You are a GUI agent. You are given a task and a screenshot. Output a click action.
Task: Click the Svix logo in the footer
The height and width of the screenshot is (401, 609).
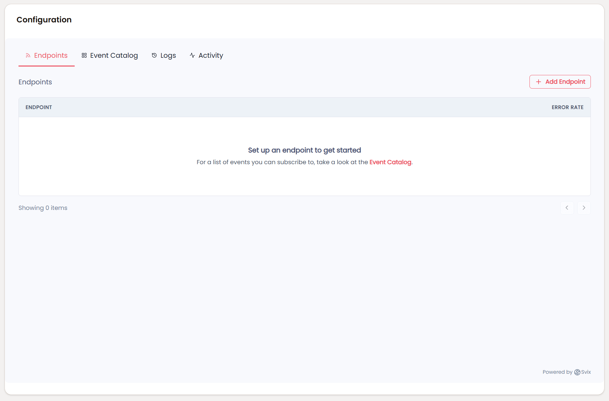577,372
